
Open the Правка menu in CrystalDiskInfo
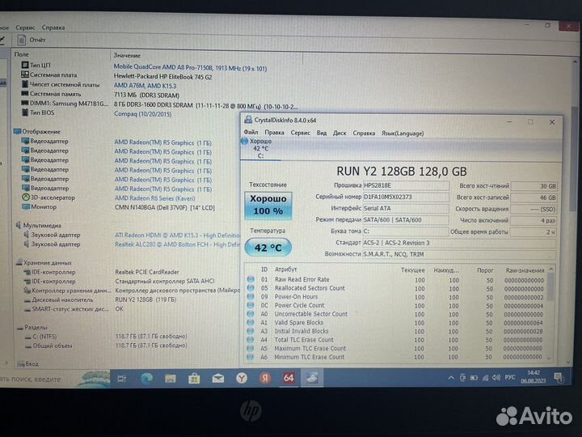274,133
